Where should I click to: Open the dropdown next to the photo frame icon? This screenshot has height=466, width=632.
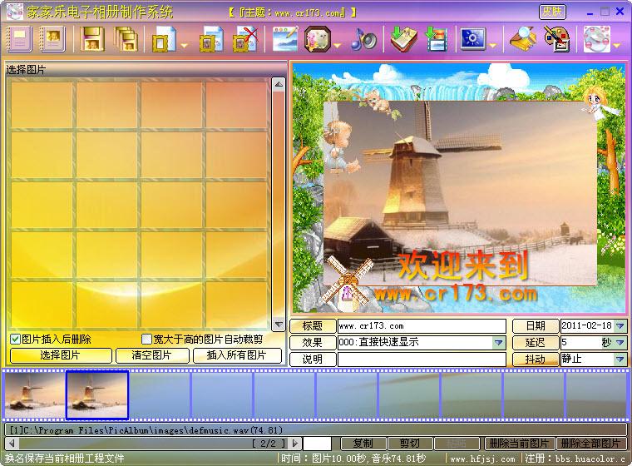click(337, 46)
